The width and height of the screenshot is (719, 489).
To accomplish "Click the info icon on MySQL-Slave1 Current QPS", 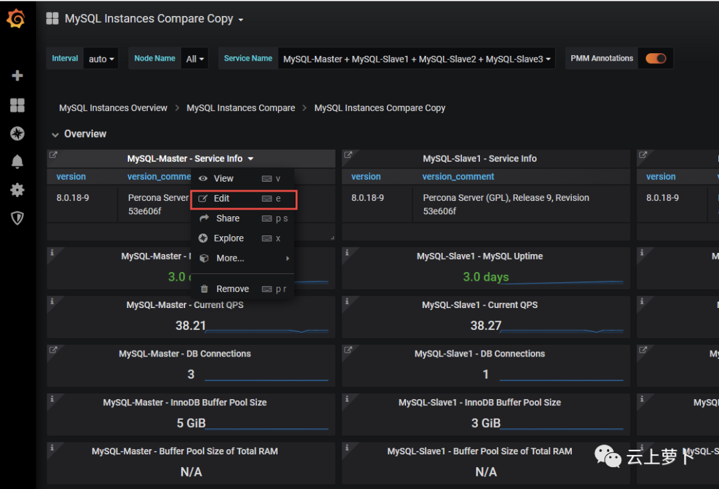I will 347,301.
